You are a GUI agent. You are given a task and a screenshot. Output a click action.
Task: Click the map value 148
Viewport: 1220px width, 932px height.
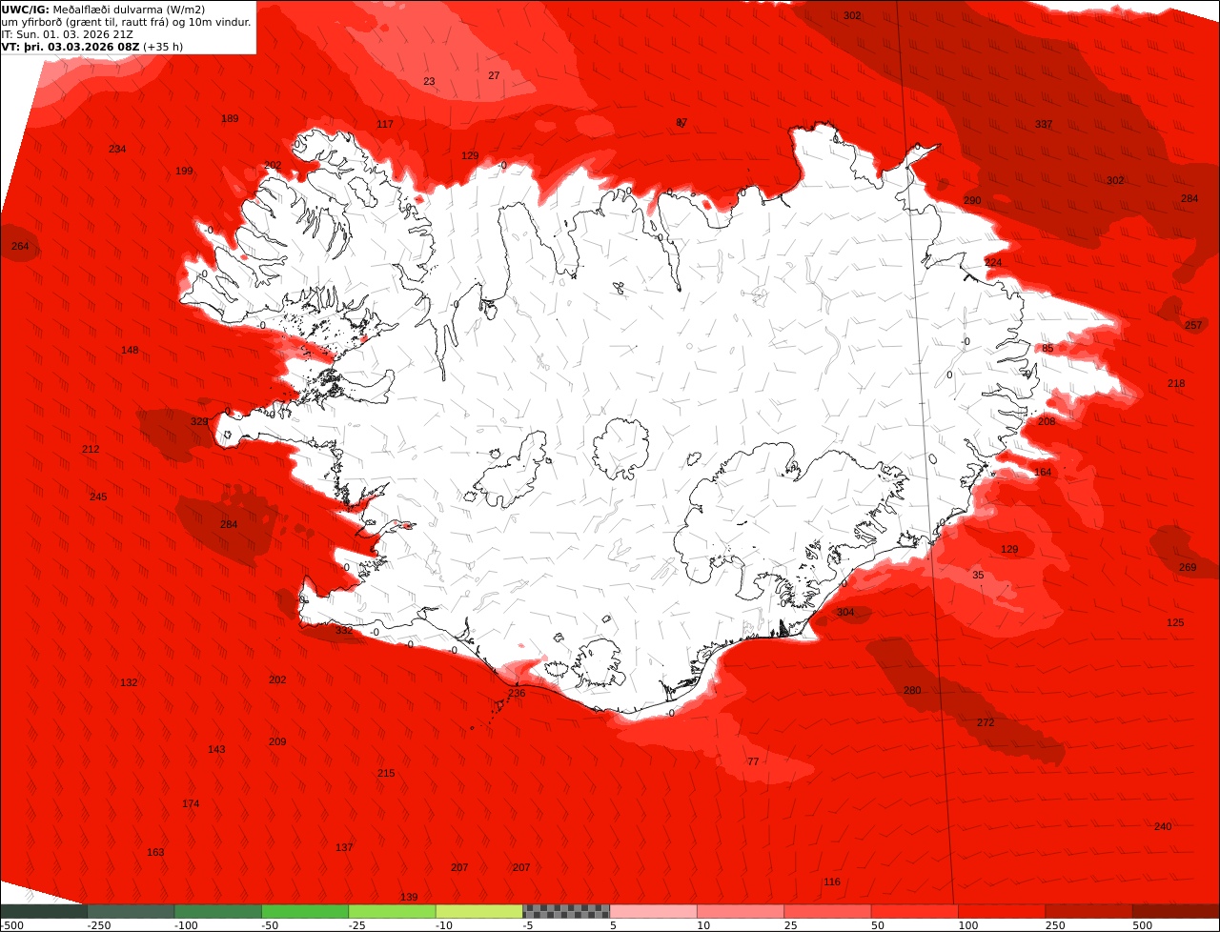coord(130,351)
